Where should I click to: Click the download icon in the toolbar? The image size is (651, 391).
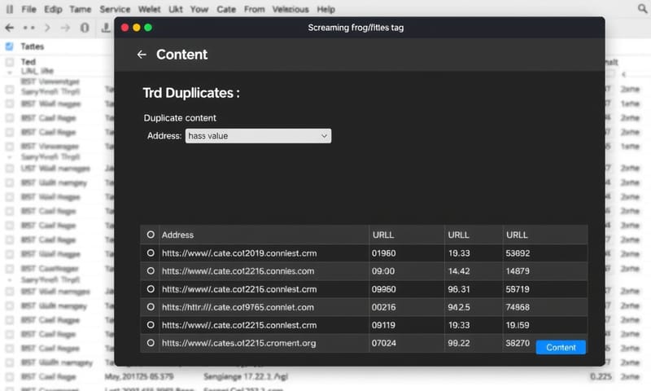click(106, 28)
